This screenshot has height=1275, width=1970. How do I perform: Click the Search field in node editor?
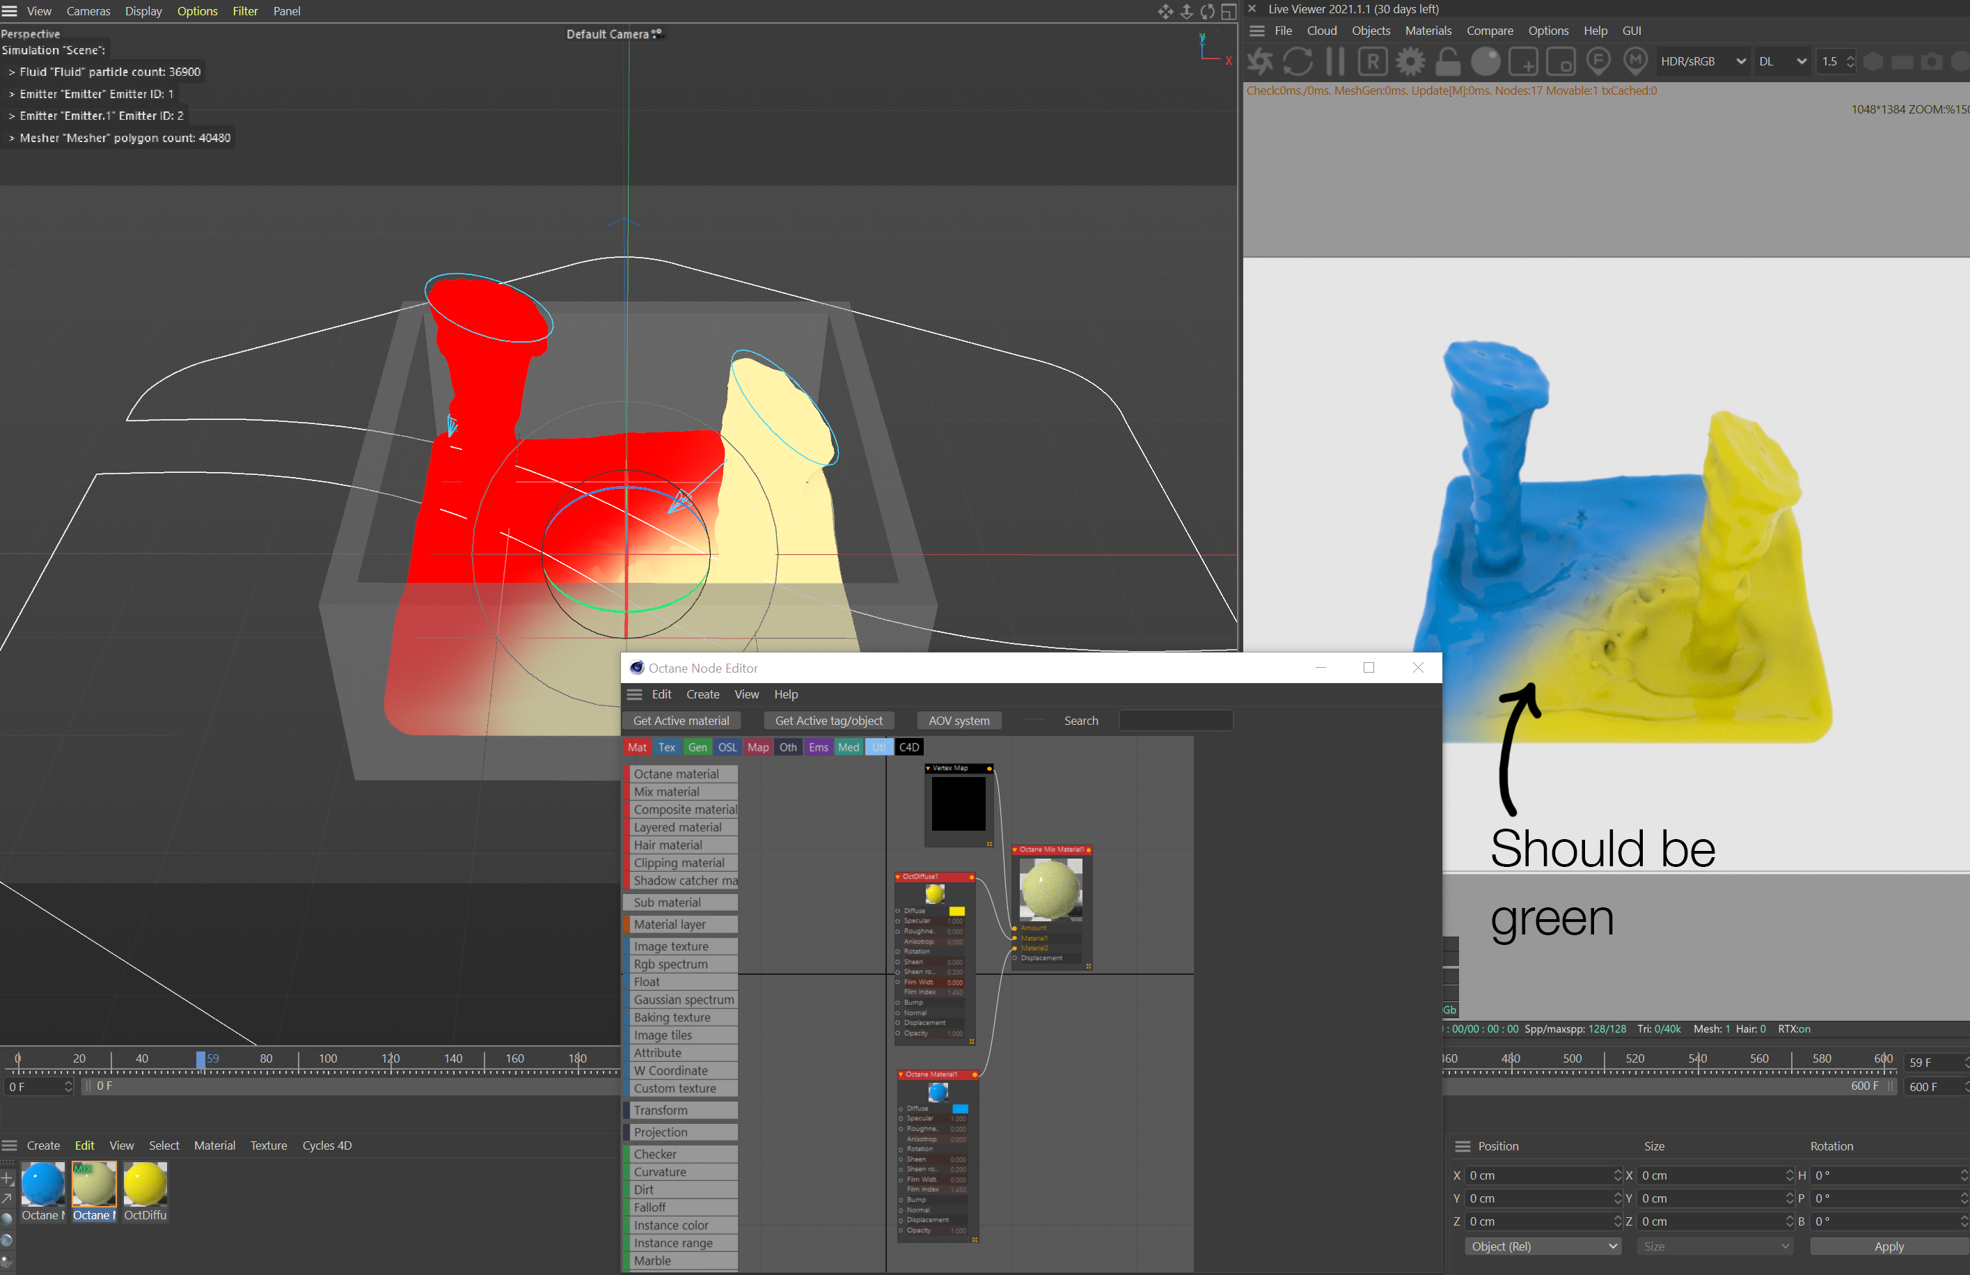tap(1175, 720)
